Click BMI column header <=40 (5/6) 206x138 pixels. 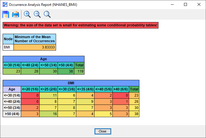click(104, 89)
